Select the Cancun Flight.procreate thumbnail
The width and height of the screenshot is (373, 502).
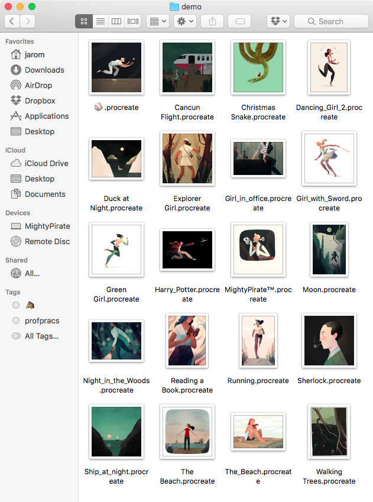pos(187,67)
